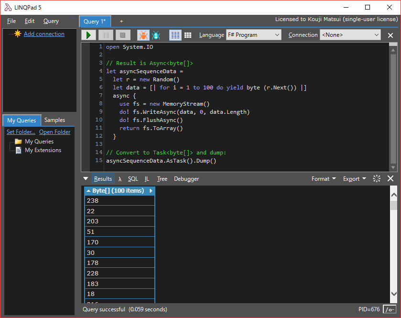
Task: Open the SQL output tab
Action: (x=133, y=179)
